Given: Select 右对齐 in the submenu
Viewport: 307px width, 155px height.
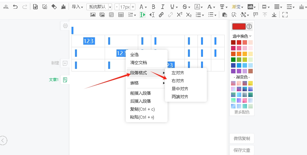Looking at the screenshot, I should pyautogui.click(x=178, y=81).
